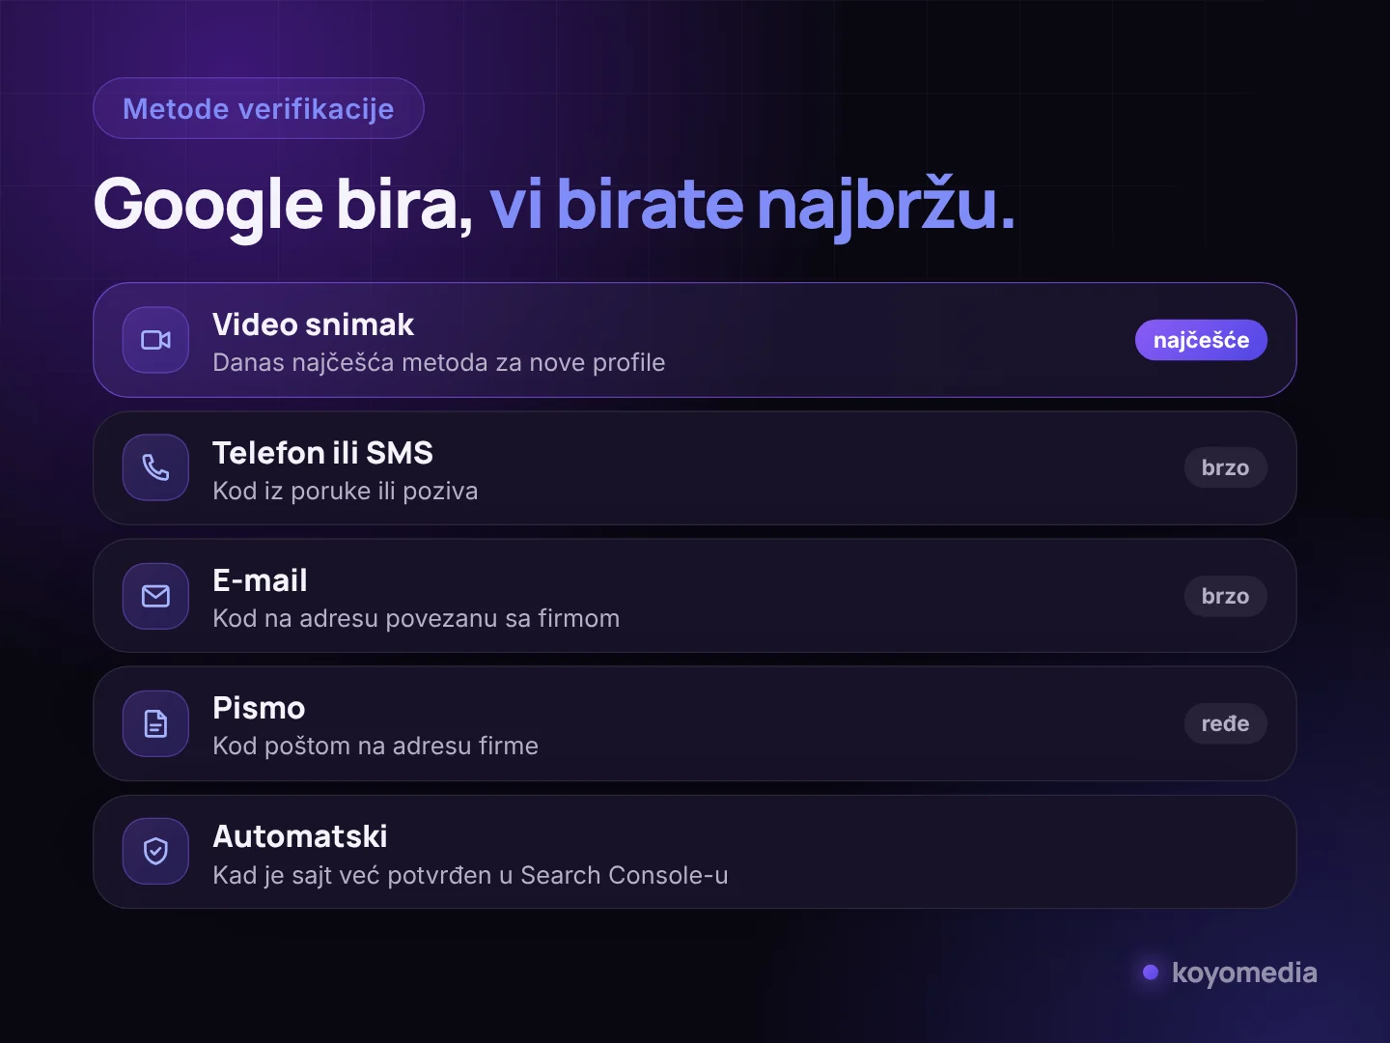Click 'Danas najčešća metoda za nove profile'

pos(439,363)
